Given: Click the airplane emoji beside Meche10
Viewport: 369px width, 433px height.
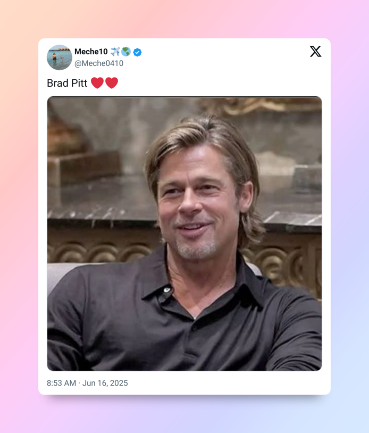Looking at the screenshot, I should click(115, 52).
